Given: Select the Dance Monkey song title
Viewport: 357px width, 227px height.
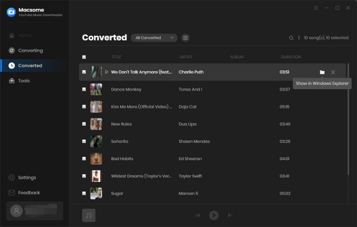Looking at the screenshot, I should point(126,90).
